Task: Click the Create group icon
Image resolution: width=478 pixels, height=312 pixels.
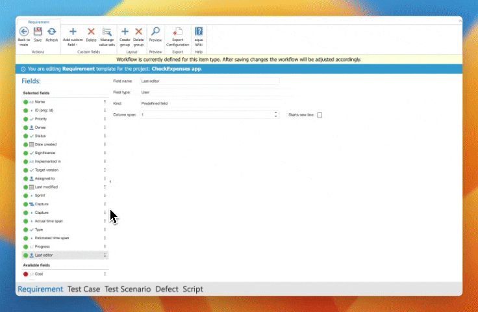Action: pyautogui.click(x=125, y=32)
